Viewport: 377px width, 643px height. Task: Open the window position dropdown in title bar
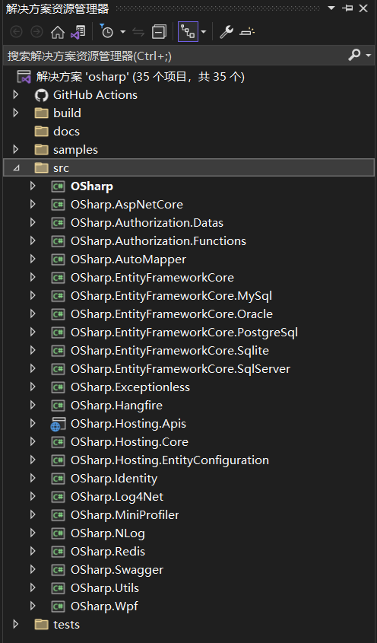[331, 8]
